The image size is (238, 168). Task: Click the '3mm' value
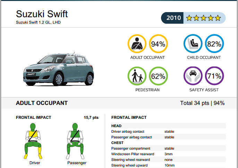point(169,154)
